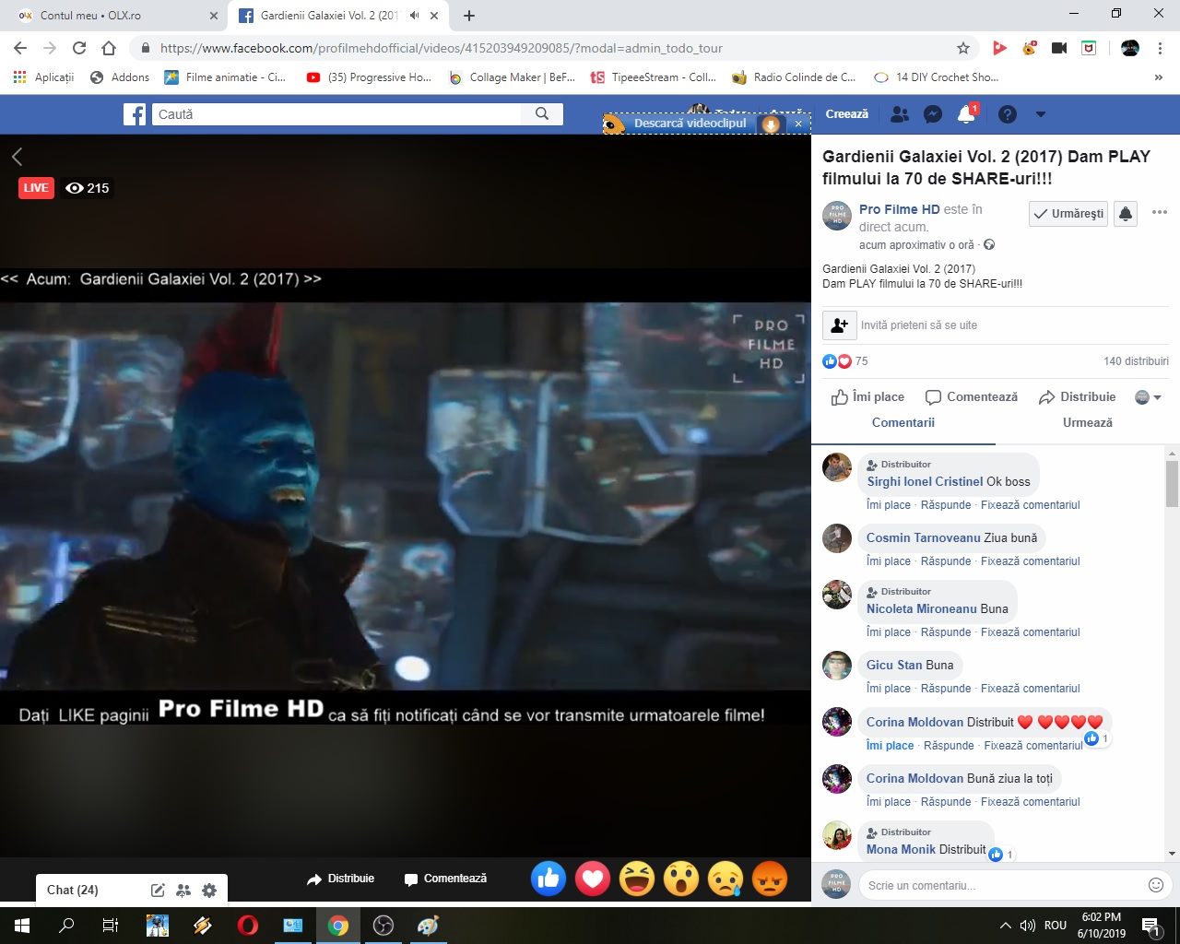Switch to the Comentarii tab

903,422
